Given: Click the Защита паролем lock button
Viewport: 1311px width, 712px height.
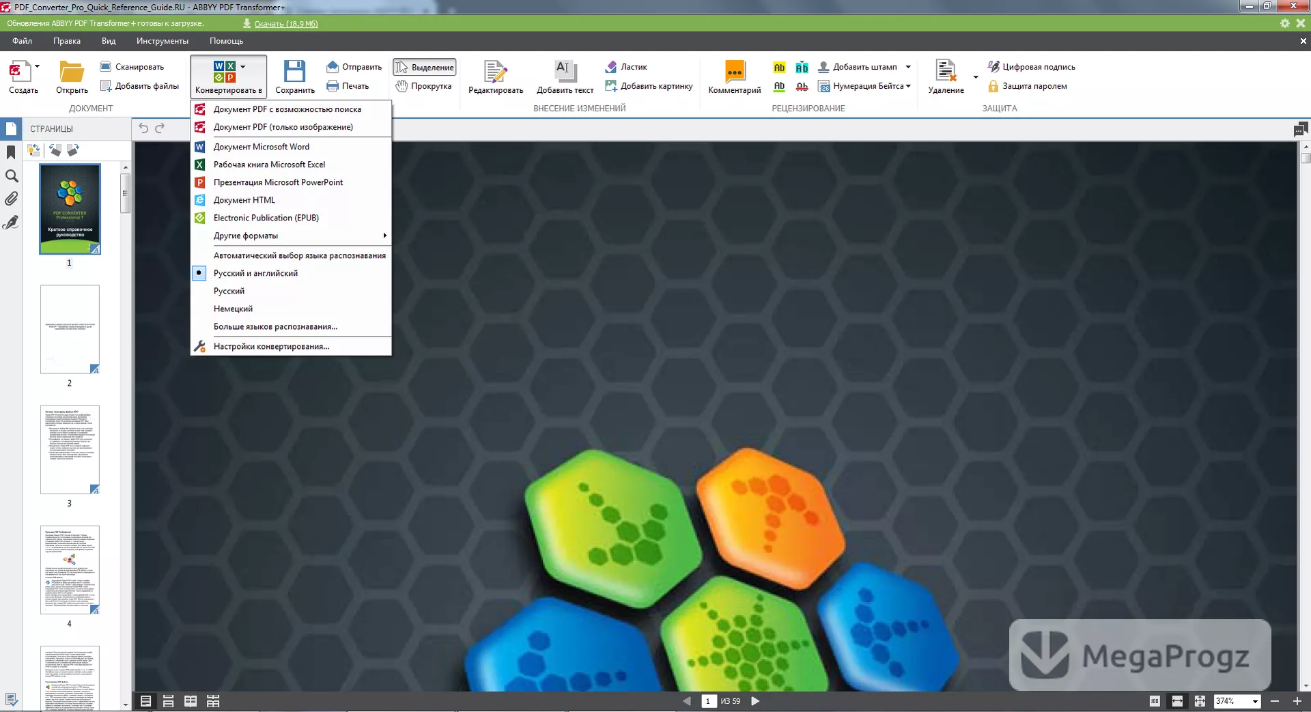Looking at the screenshot, I should [1028, 86].
